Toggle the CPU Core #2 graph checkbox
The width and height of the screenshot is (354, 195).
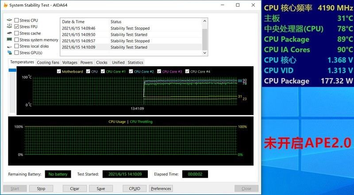click(131, 71)
